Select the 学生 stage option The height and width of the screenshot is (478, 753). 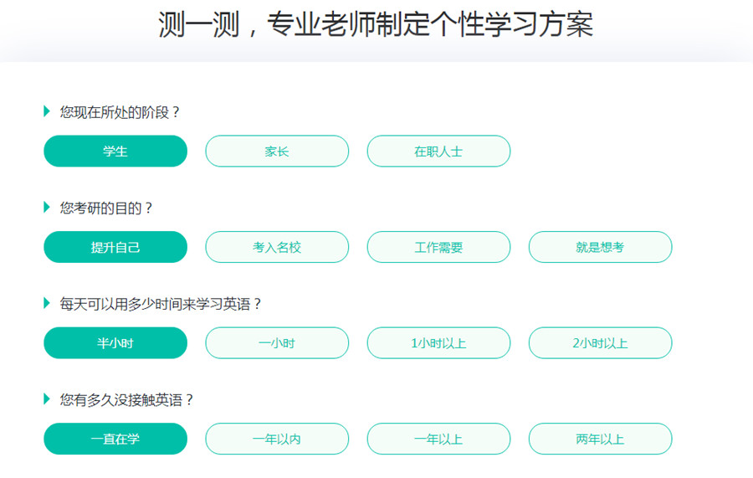(115, 152)
